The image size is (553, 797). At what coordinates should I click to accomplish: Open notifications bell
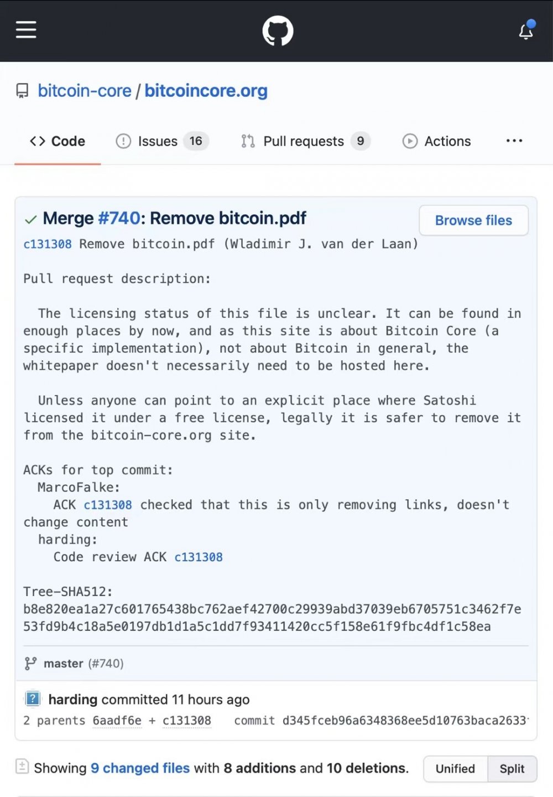(526, 30)
